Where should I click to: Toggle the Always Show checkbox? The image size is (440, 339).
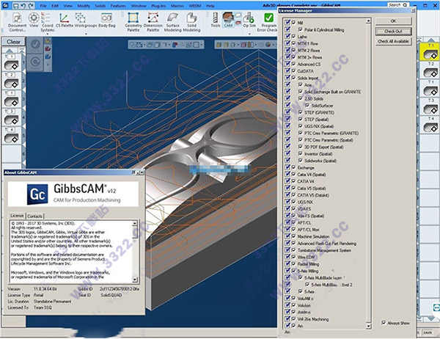pos(385,321)
